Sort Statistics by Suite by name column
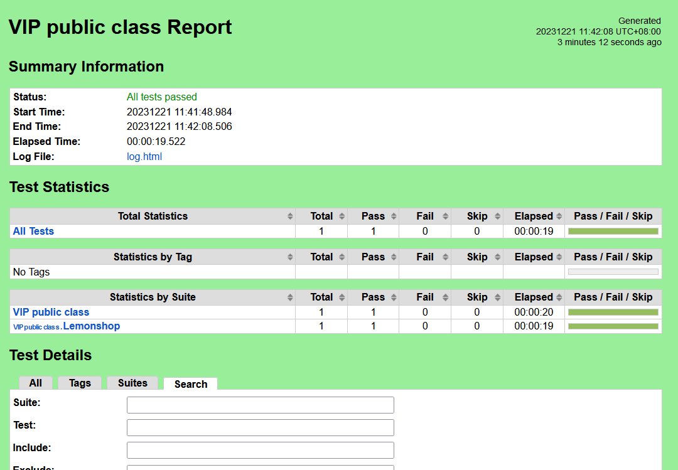Screen dimensions: 678x470 153,297
